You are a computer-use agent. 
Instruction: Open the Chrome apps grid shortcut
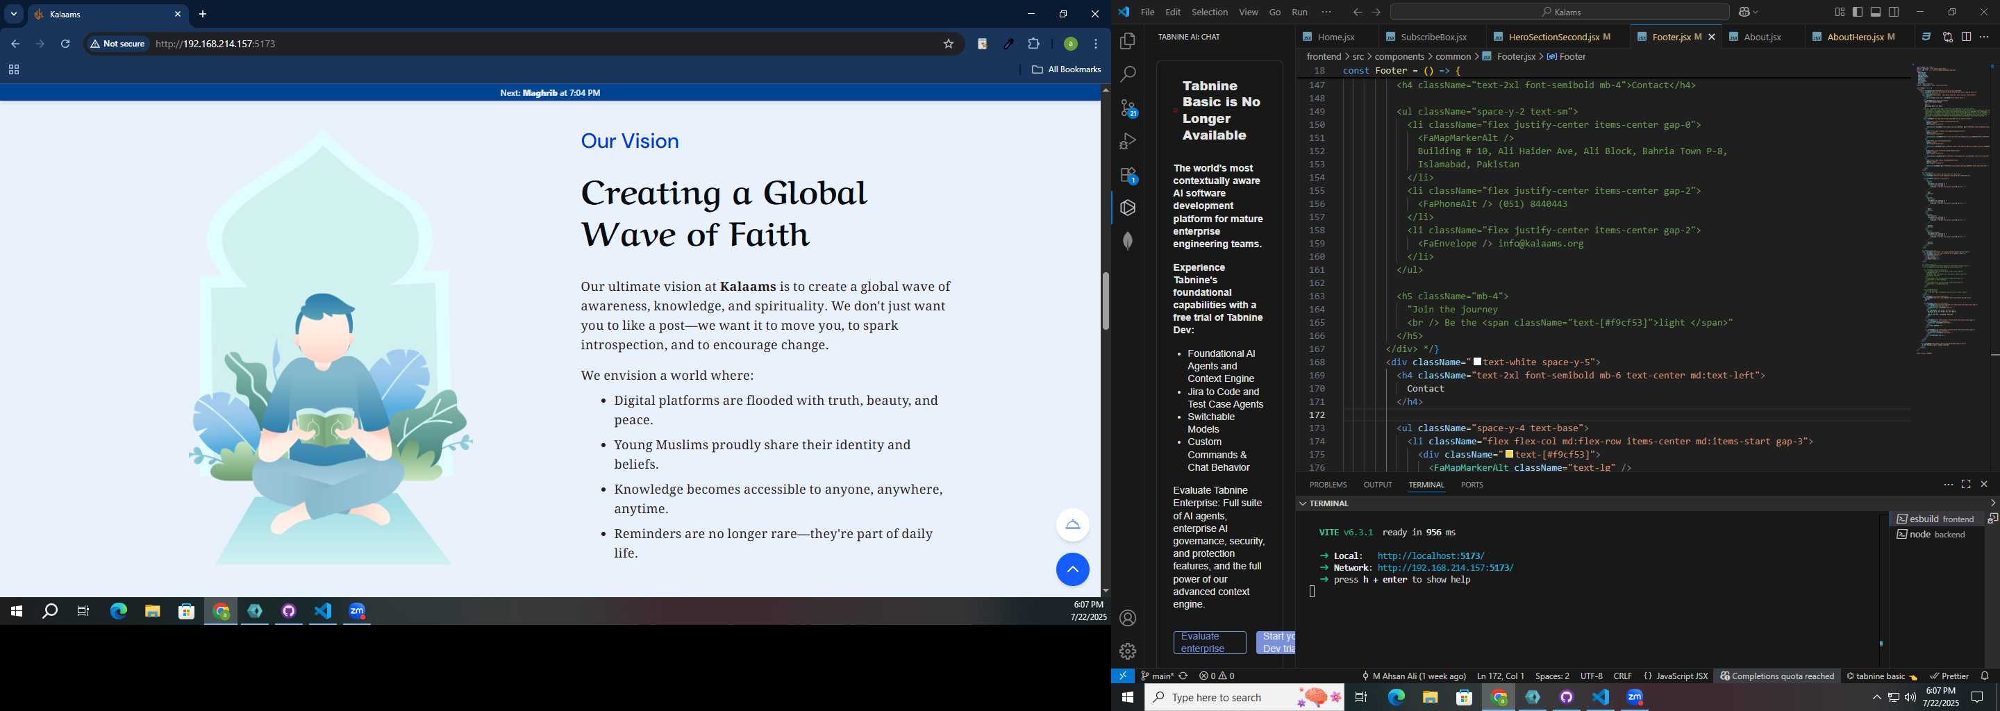tap(13, 70)
